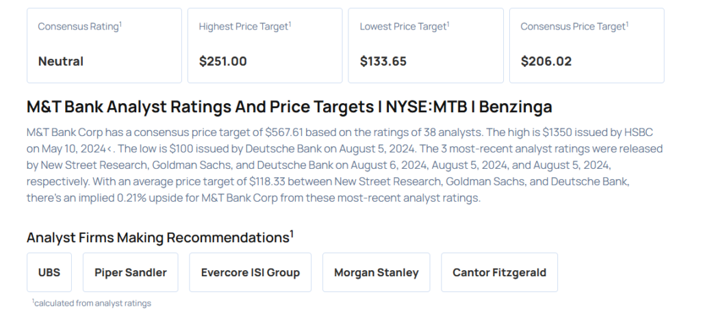This screenshot has height=320, width=701.
Task: Click the UBS analyst firm button
Action: (x=49, y=272)
